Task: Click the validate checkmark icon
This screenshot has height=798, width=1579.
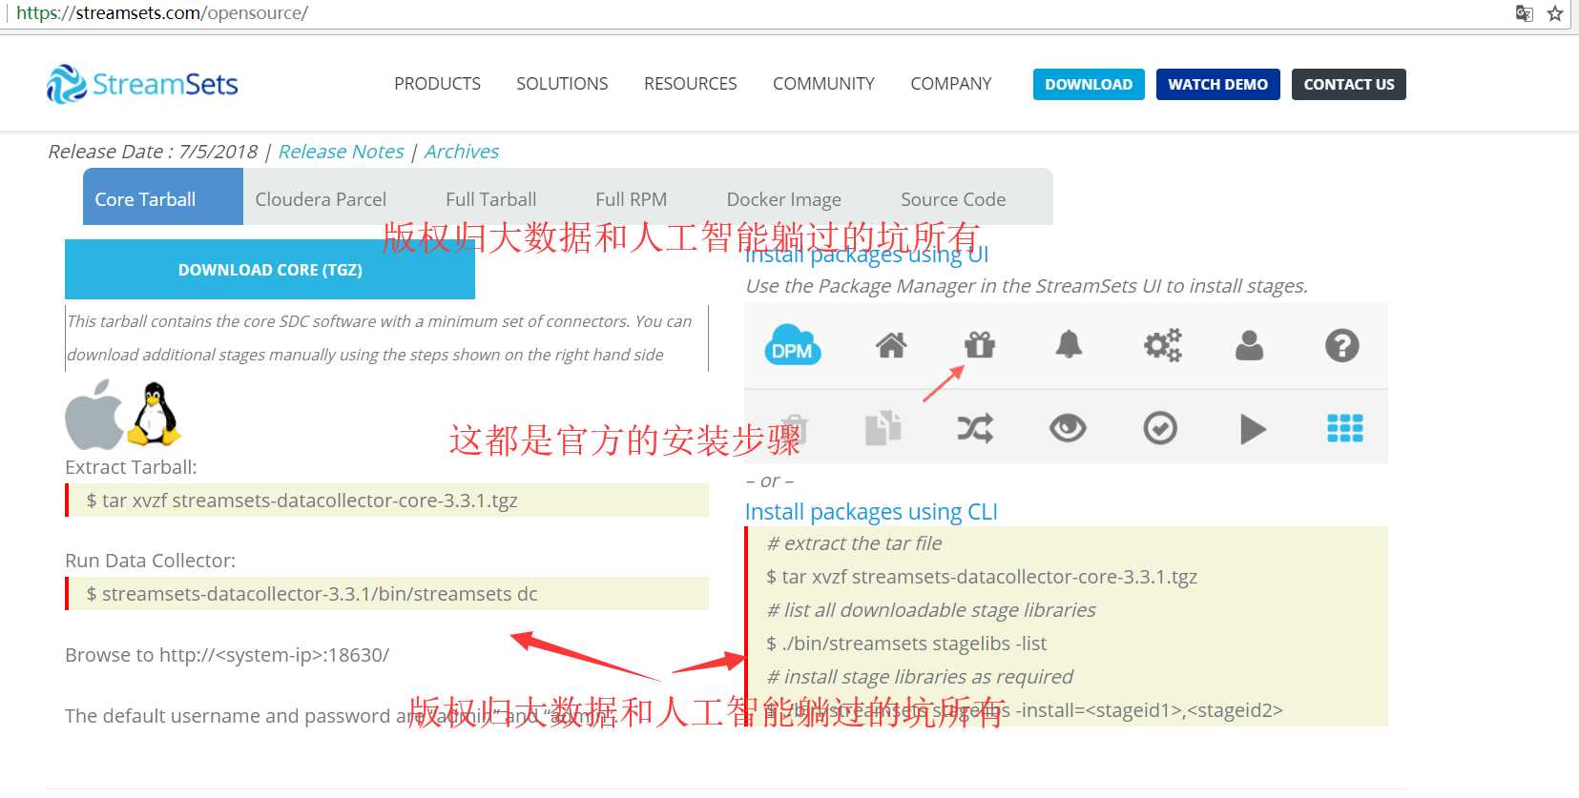Action: click(1160, 428)
